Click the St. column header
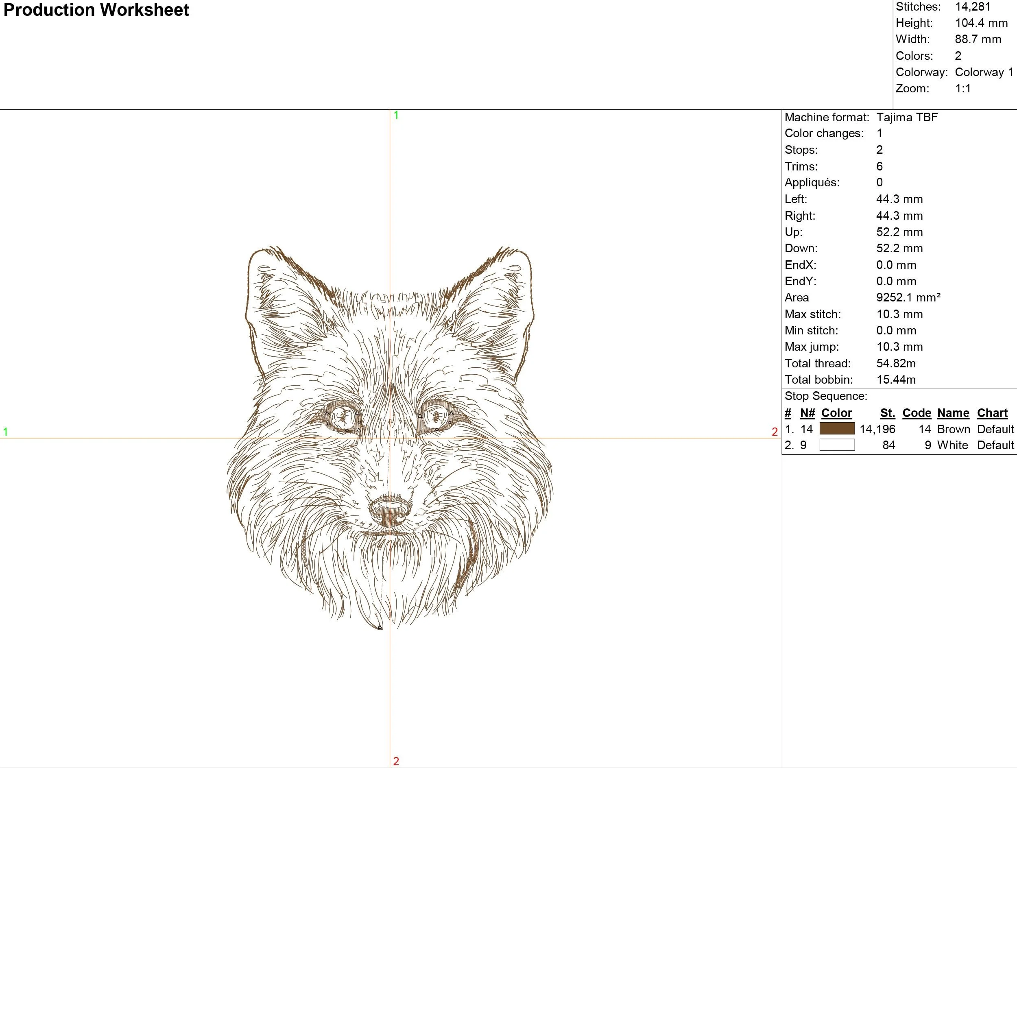Screen dimensions: 1017x1017 click(888, 413)
